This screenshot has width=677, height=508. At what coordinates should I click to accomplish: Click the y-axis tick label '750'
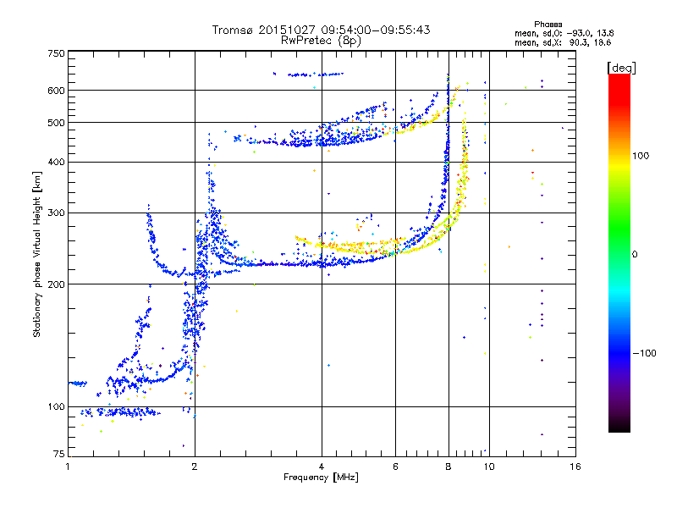point(56,53)
